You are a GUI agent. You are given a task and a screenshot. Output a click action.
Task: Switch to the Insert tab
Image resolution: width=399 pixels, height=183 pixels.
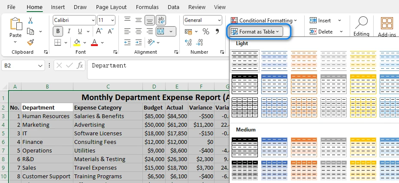pyautogui.click(x=58, y=7)
